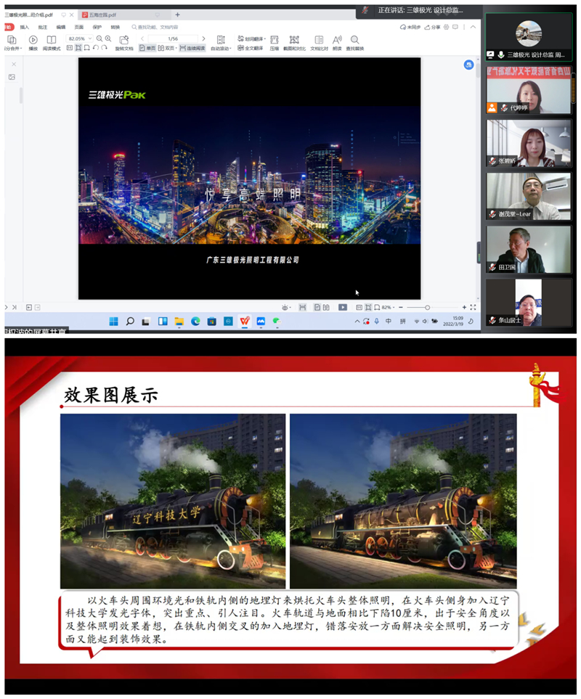Switch to 双页 double page view
Viewport: 581px width, 699px height.
coord(168,48)
